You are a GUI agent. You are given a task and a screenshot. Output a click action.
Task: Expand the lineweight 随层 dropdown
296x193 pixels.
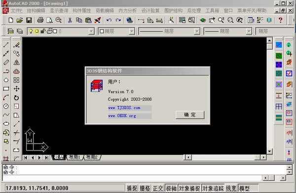[249, 31]
